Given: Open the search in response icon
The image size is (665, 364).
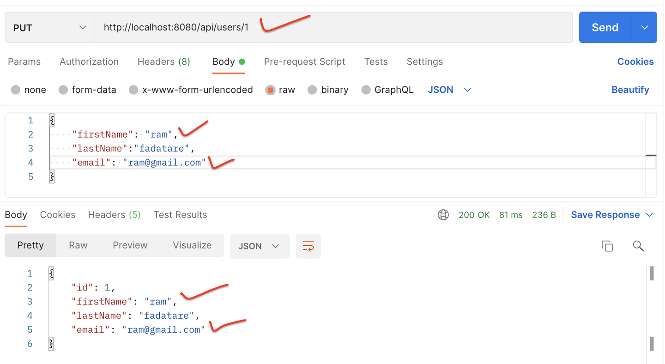Looking at the screenshot, I should (x=638, y=246).
